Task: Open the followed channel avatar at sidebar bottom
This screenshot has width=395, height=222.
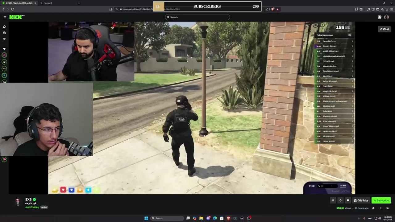Action: pos(4,159)
